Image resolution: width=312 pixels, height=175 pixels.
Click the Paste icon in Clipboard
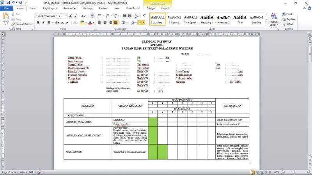point(5,18)
